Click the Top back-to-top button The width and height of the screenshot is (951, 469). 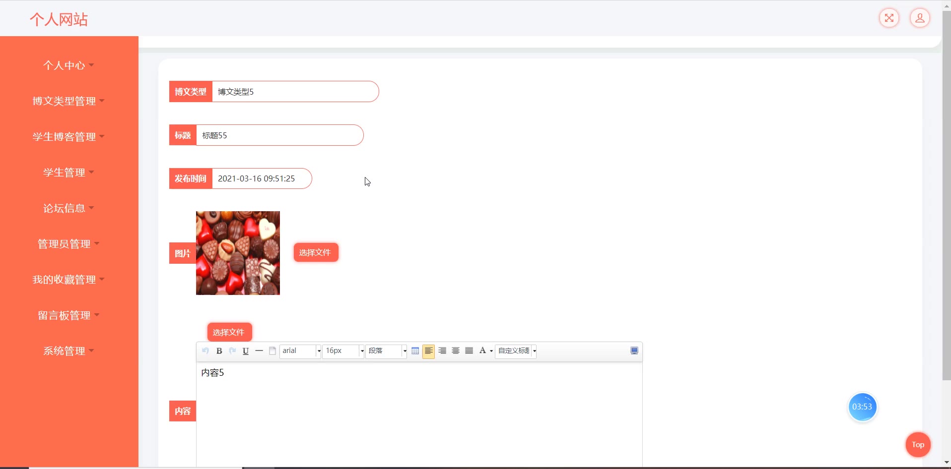coord(918,445)
